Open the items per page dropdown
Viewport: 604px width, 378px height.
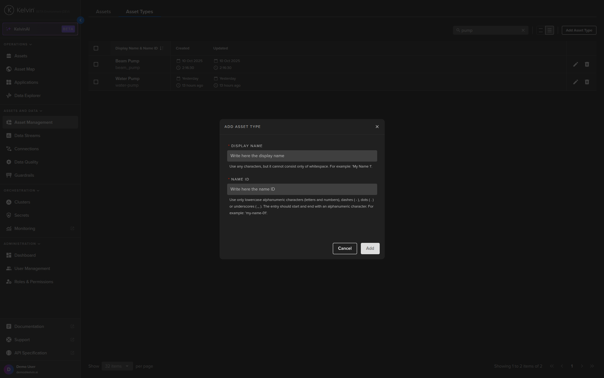click(x=117, y=366)
